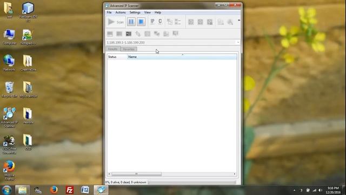Select the newsite folder on desktop
This screenshot has width=346, height=195.
pos(28,116)
